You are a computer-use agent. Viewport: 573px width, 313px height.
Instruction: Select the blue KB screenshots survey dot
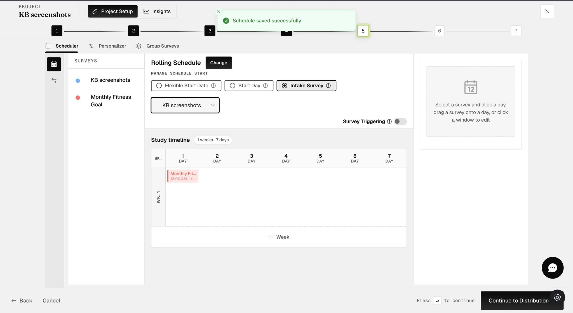coord(78,81)
